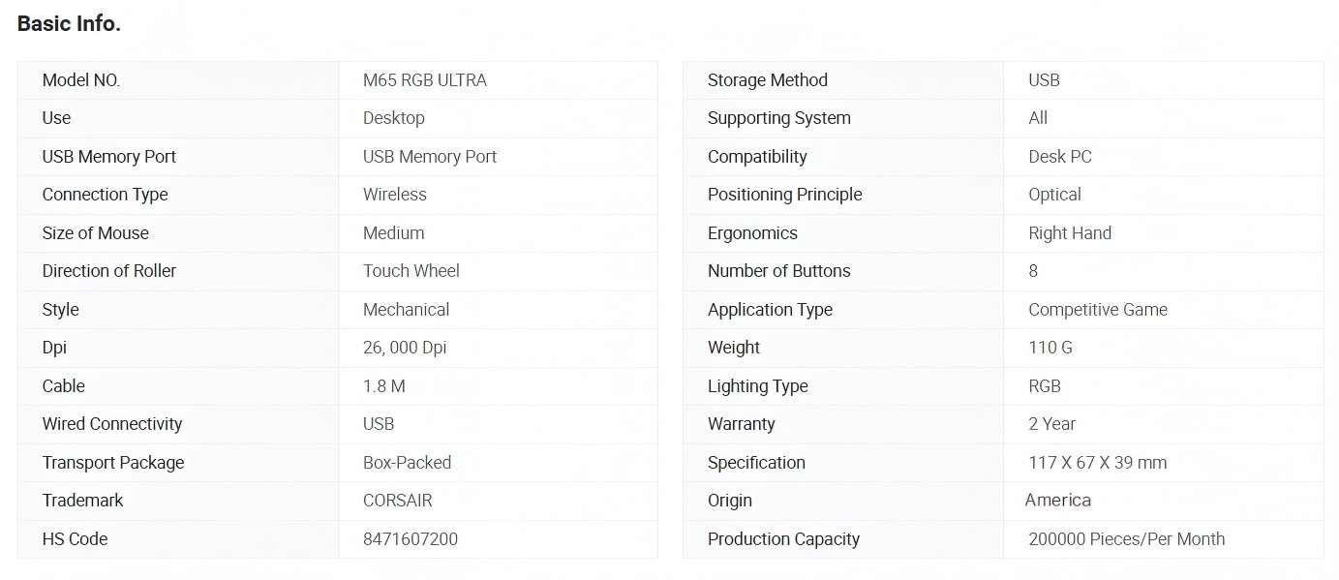This screenshot has height=580, width=1339.
Task: Select the HS Code number 8471607200
Action: point(410,539)
